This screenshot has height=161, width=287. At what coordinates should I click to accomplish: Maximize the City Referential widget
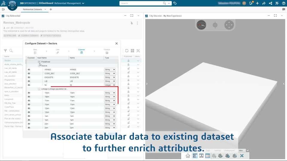[x=132, y=16]
